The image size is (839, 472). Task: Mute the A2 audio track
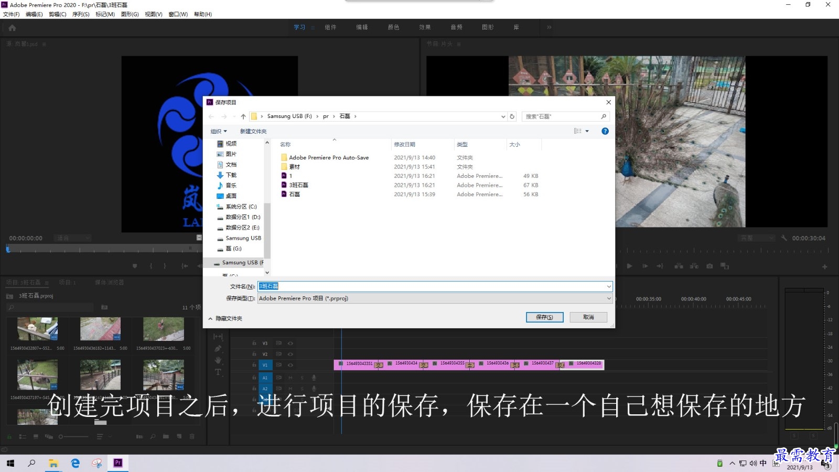[290, 389]
